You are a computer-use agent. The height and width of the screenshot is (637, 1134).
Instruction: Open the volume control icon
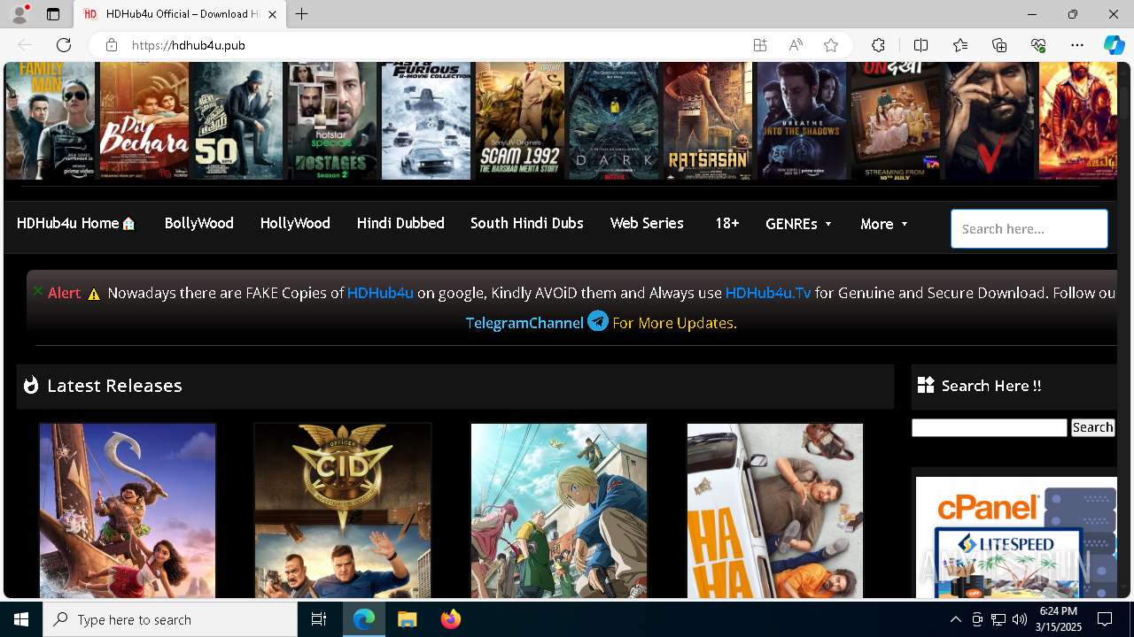pyautogui.click(x=1020, y=619)
